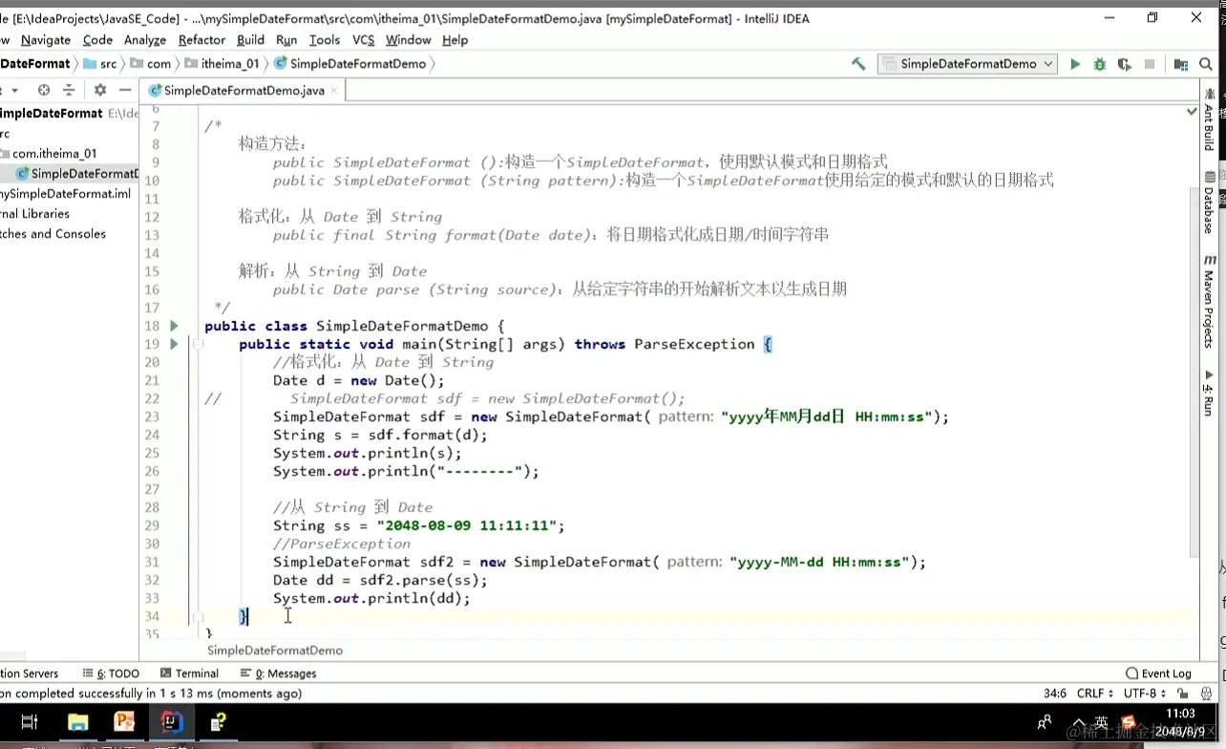Open the 0: Messages tool window
Image resolution: width=1226 pixels, height=749 pixels.
pyautogui.click(x=279, y=674)
